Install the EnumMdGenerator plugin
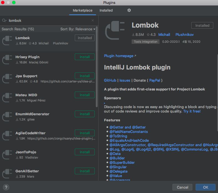The image size is (218, 193). [x=85, y=114]
